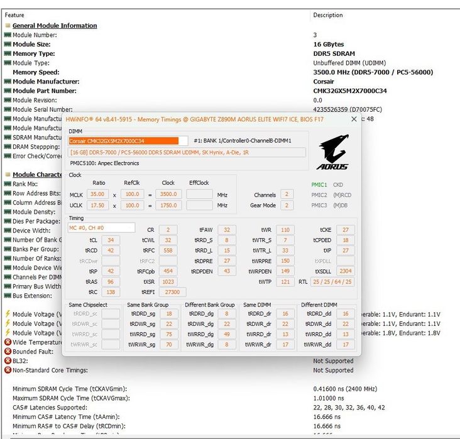Click the PMIC3 label
This screenshot has width=460, height=439.
click(319, 205)
